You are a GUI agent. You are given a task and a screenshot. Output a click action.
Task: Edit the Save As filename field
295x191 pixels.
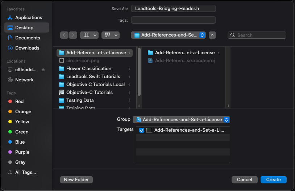173,8
